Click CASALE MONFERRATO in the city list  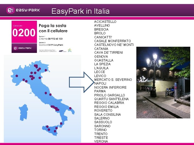113,41
